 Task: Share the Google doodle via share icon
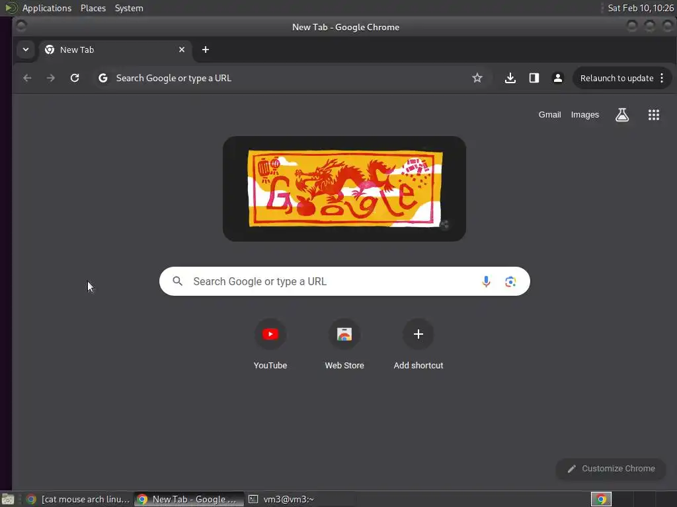(444, 224)
